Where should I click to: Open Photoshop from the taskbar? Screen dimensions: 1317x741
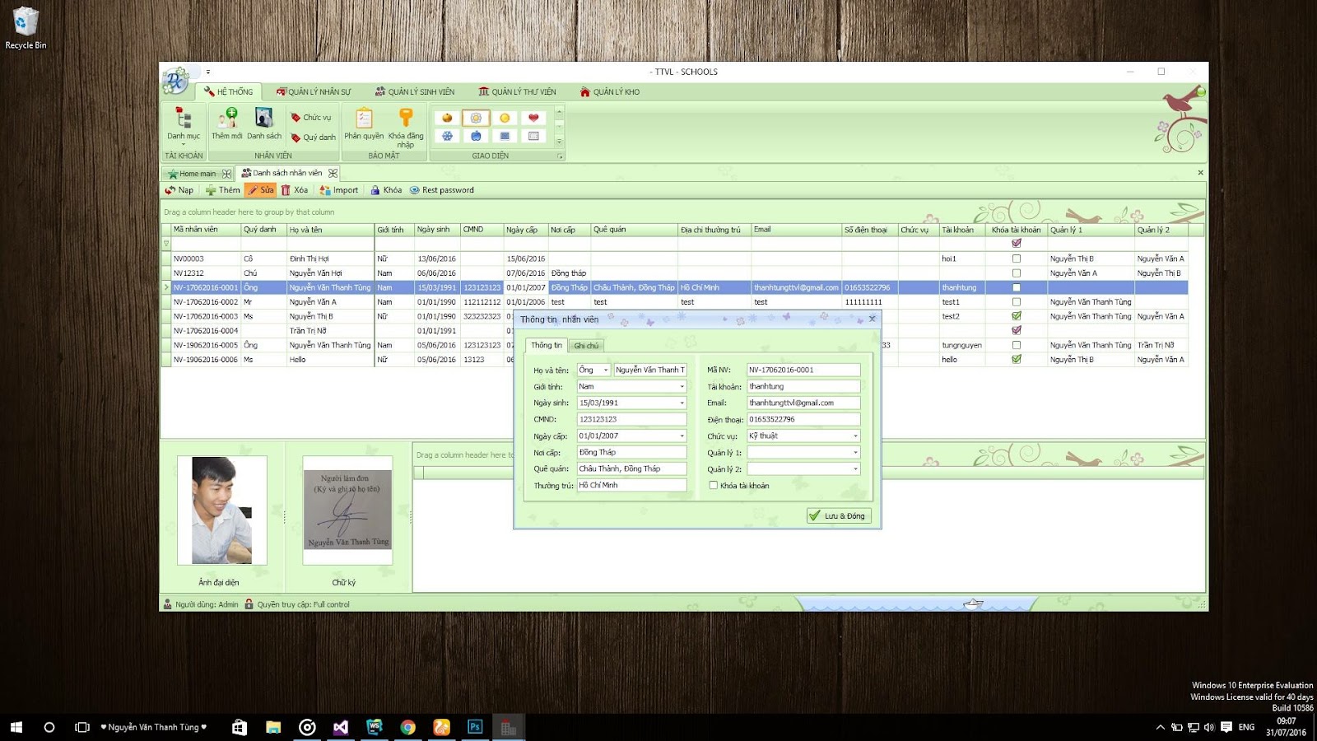[475, 727]
